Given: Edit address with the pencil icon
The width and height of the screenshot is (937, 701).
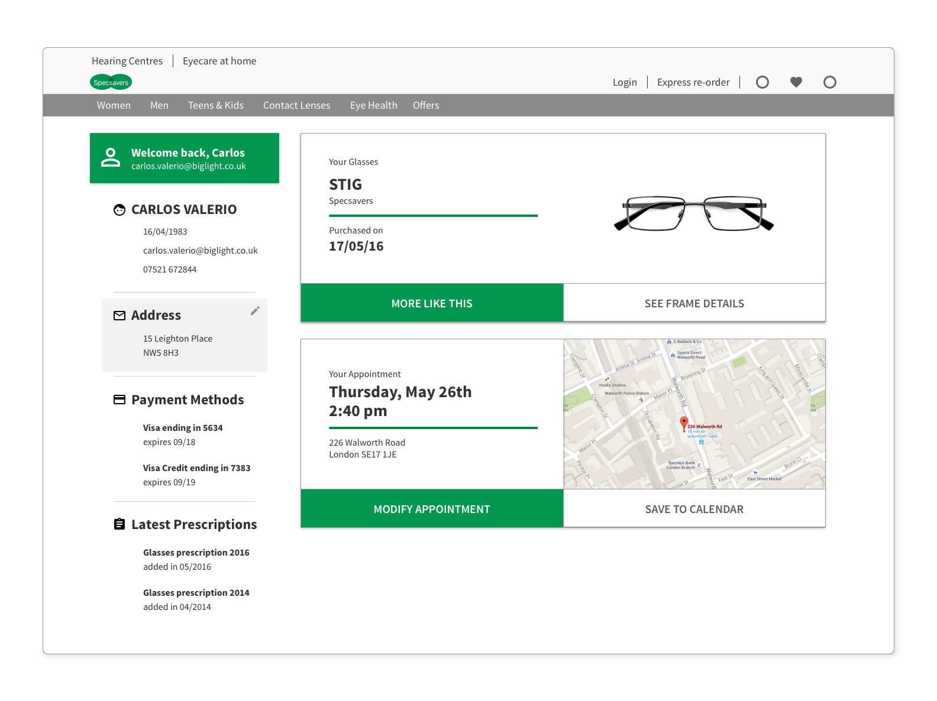Looking at the screenshot, I should tap(255, 311).
